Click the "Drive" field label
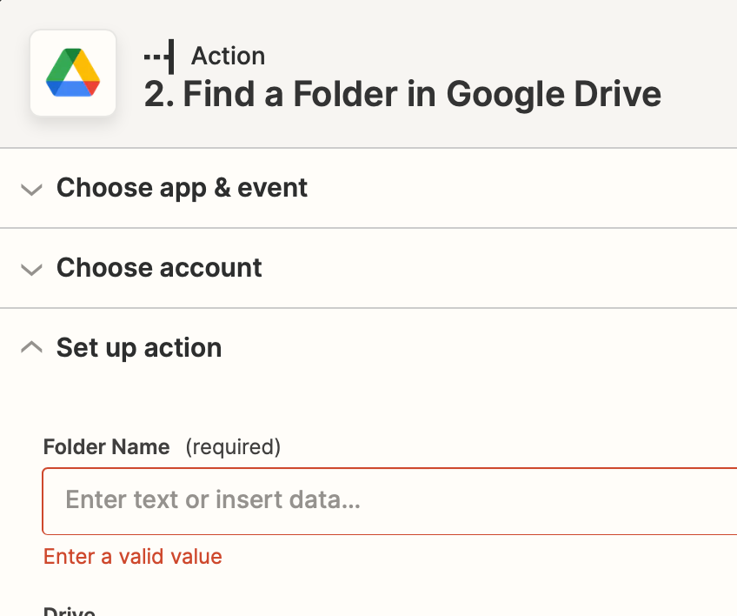Image resolution: width=737 pixels, height=616 pixels. click(70, 612)
